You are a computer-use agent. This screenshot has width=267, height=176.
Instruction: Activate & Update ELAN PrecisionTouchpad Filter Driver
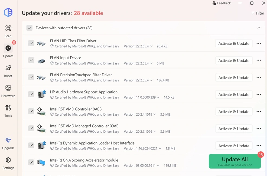[234, 77]
